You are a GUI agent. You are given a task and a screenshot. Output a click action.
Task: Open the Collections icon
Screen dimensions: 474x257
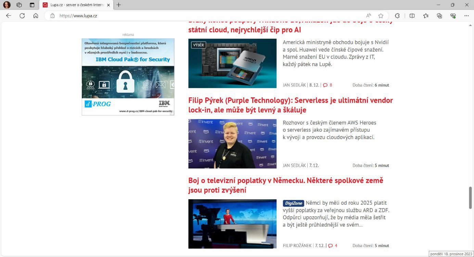(x=439, y=16)
